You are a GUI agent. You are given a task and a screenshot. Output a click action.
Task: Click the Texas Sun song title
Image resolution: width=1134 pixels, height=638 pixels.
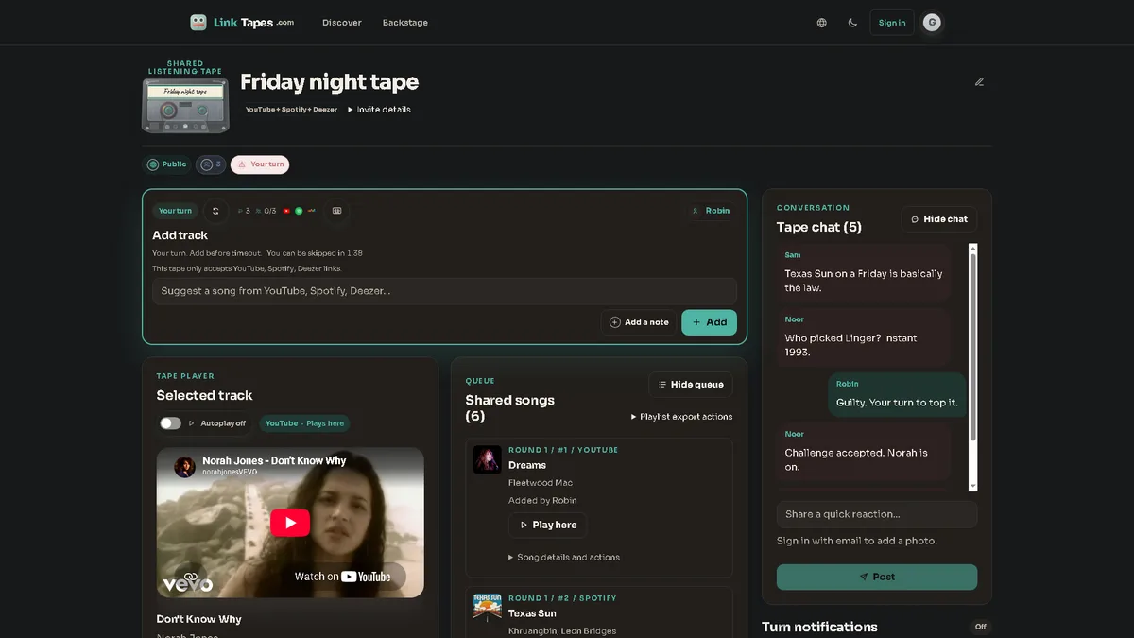tap(533, 613)
